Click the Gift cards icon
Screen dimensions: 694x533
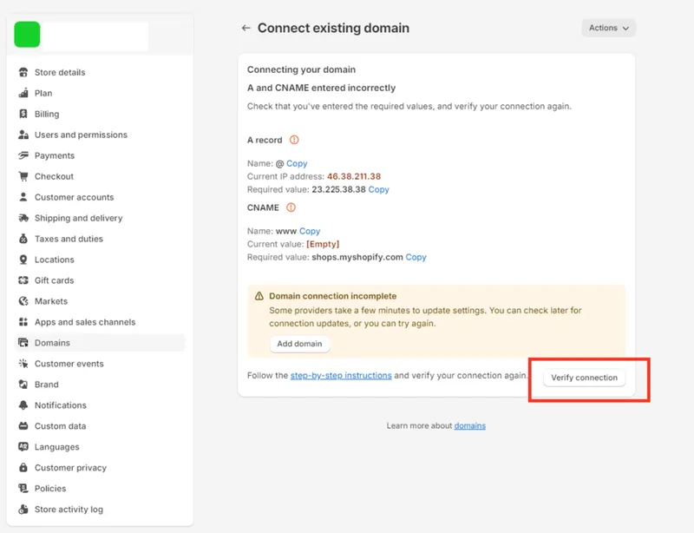click(23, 280)
